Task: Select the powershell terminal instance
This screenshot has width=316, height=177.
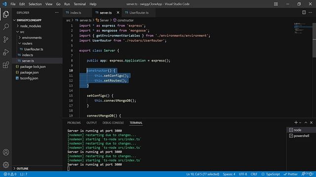Action: pos(301,136)
